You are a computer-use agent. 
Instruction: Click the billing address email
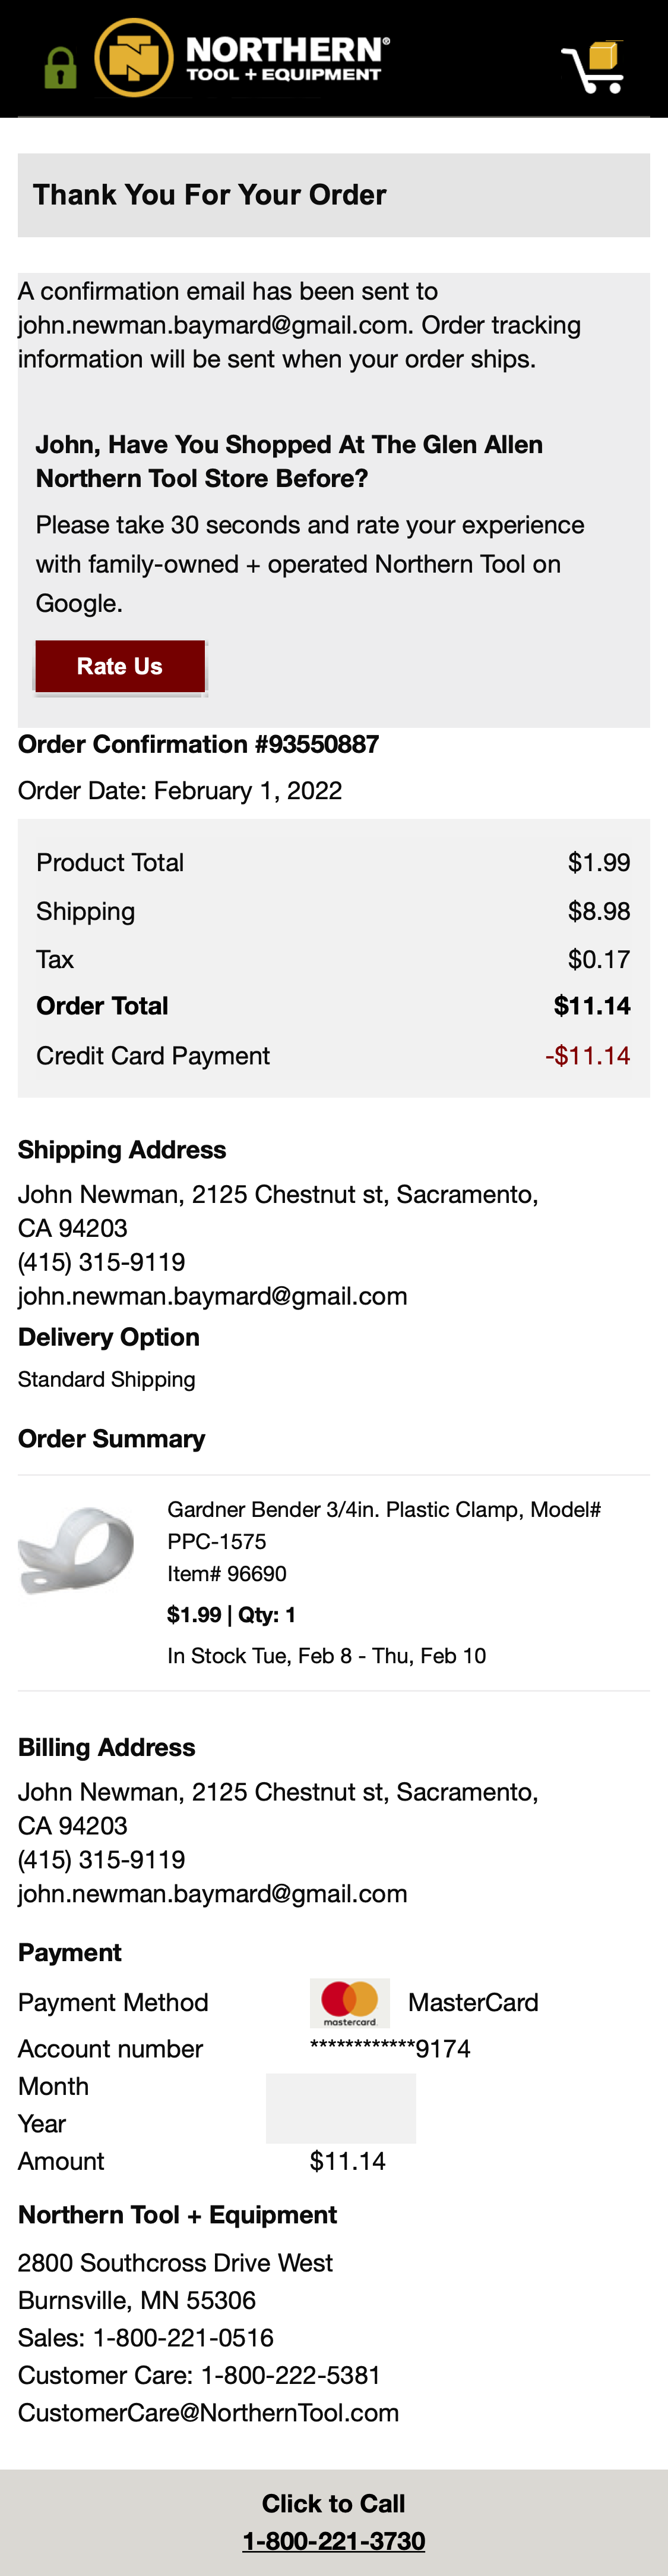click(213, 1894)
